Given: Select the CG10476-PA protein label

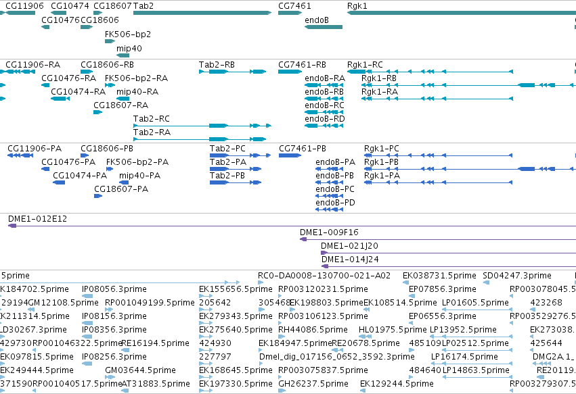Looking at the screenshot, I should click(x=68, y=162).
